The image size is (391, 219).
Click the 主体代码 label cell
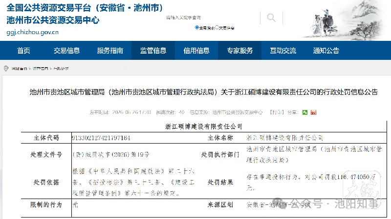point(46,138)
